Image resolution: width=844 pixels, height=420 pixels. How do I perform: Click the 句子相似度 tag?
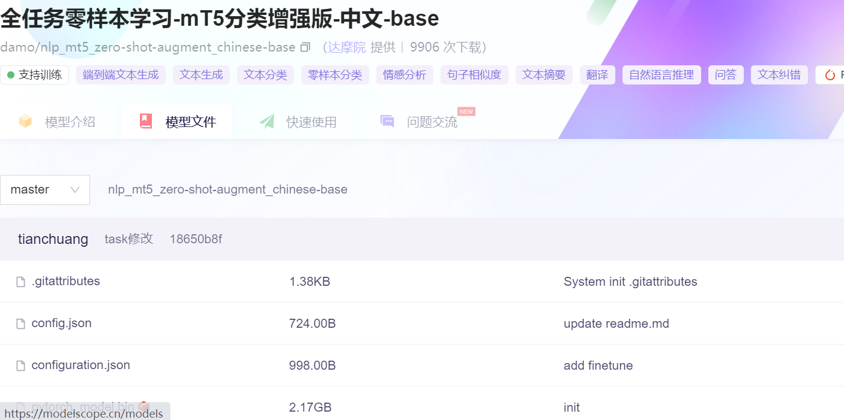pos(474,75)
